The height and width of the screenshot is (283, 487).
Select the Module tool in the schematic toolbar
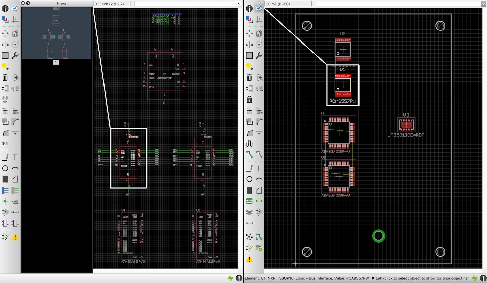5,223
